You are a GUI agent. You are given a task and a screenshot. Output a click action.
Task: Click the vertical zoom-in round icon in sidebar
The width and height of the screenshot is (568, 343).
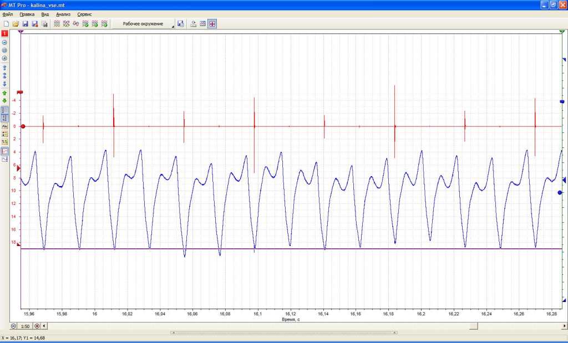[x=4, y=58]
